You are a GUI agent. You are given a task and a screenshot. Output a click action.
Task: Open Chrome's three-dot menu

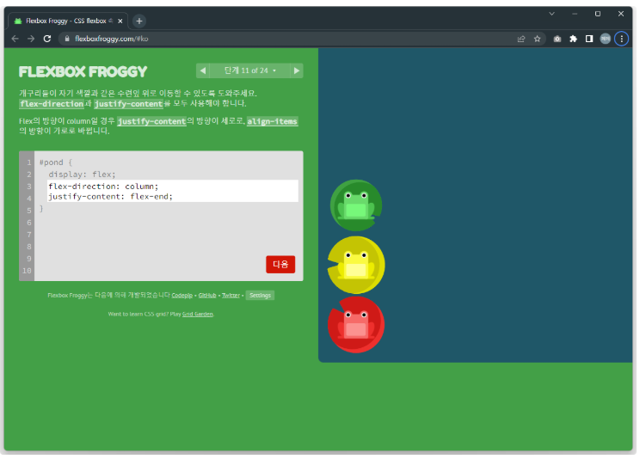coord(622,39)
